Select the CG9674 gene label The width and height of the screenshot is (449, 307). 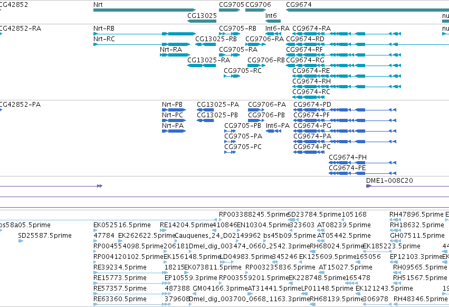tap(299, 5)
